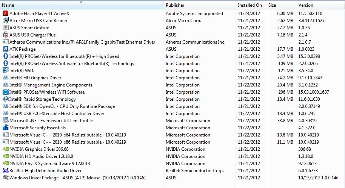Sort the list by the Name column header

click(x=82, y=5)
